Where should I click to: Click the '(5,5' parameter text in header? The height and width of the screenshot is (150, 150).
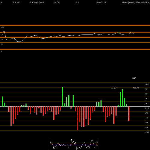tap(77, 2)
